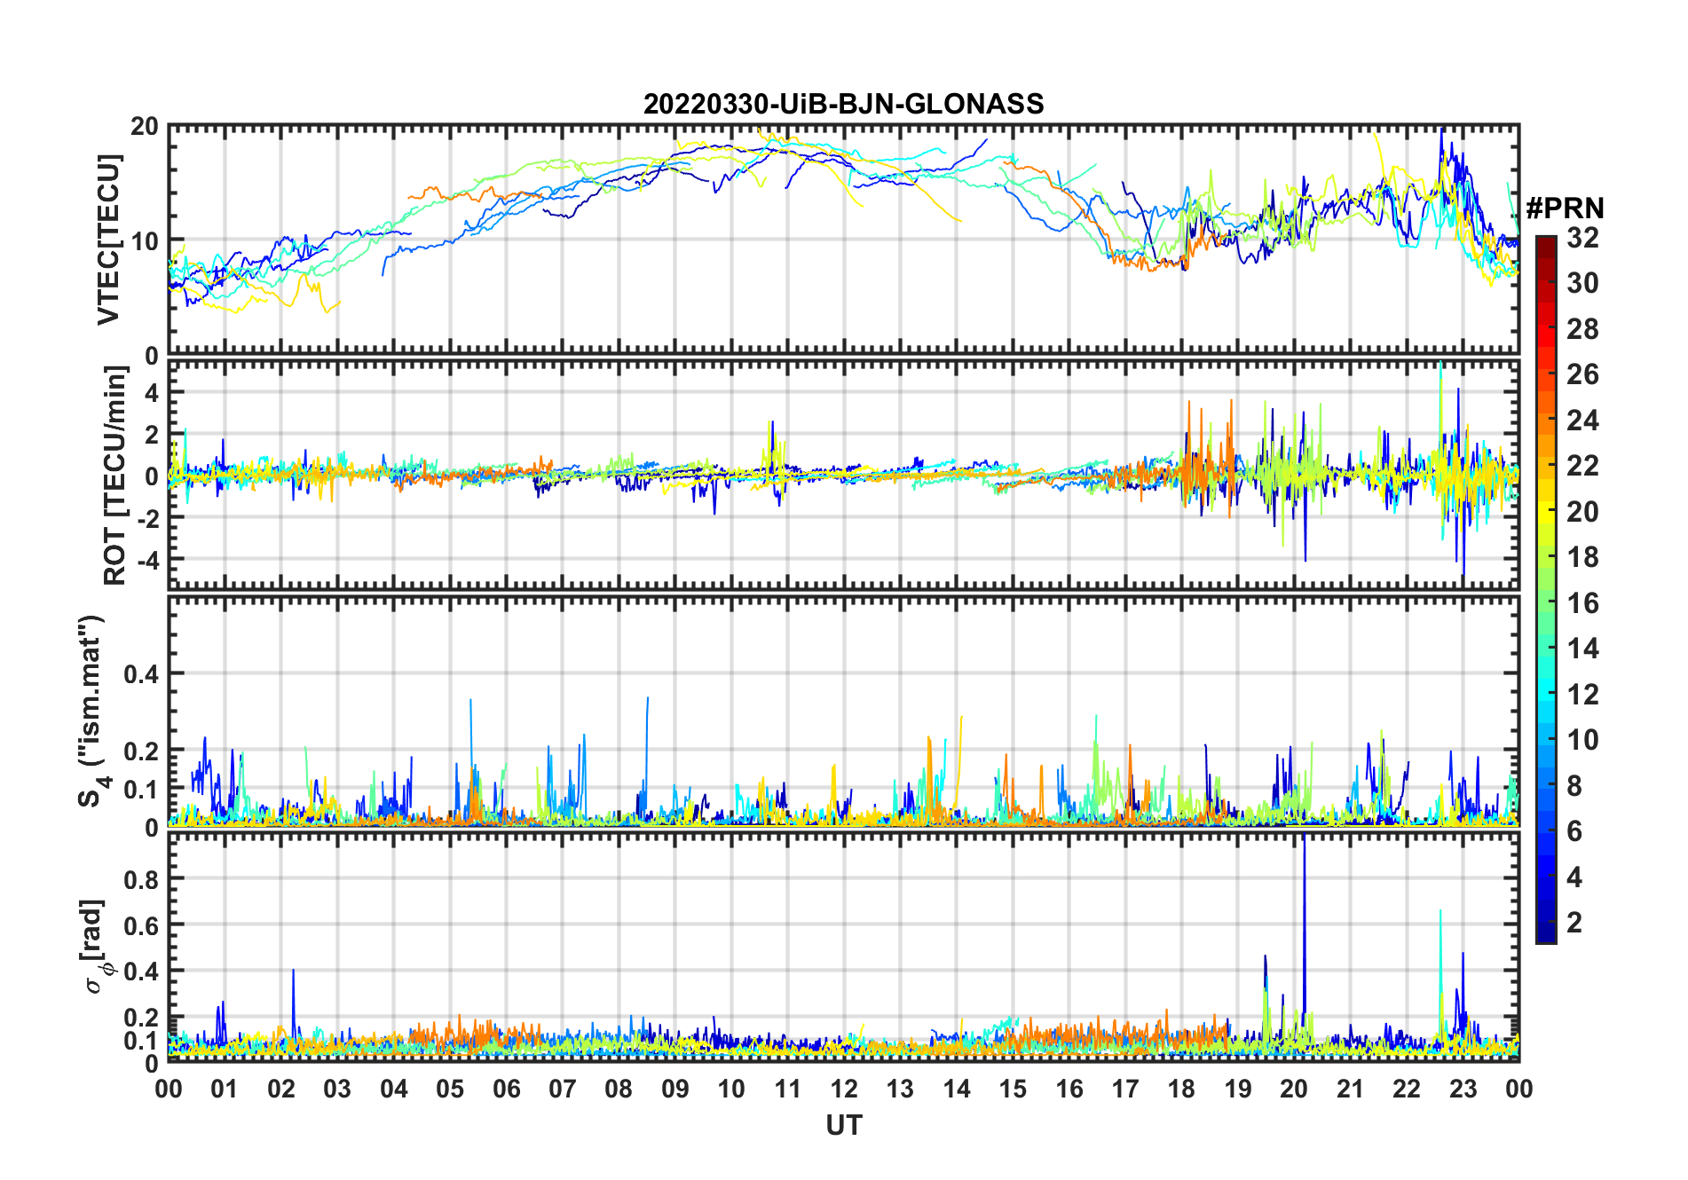
Task: Click the orange section of the colorbar near 24
Action: 1545,421
